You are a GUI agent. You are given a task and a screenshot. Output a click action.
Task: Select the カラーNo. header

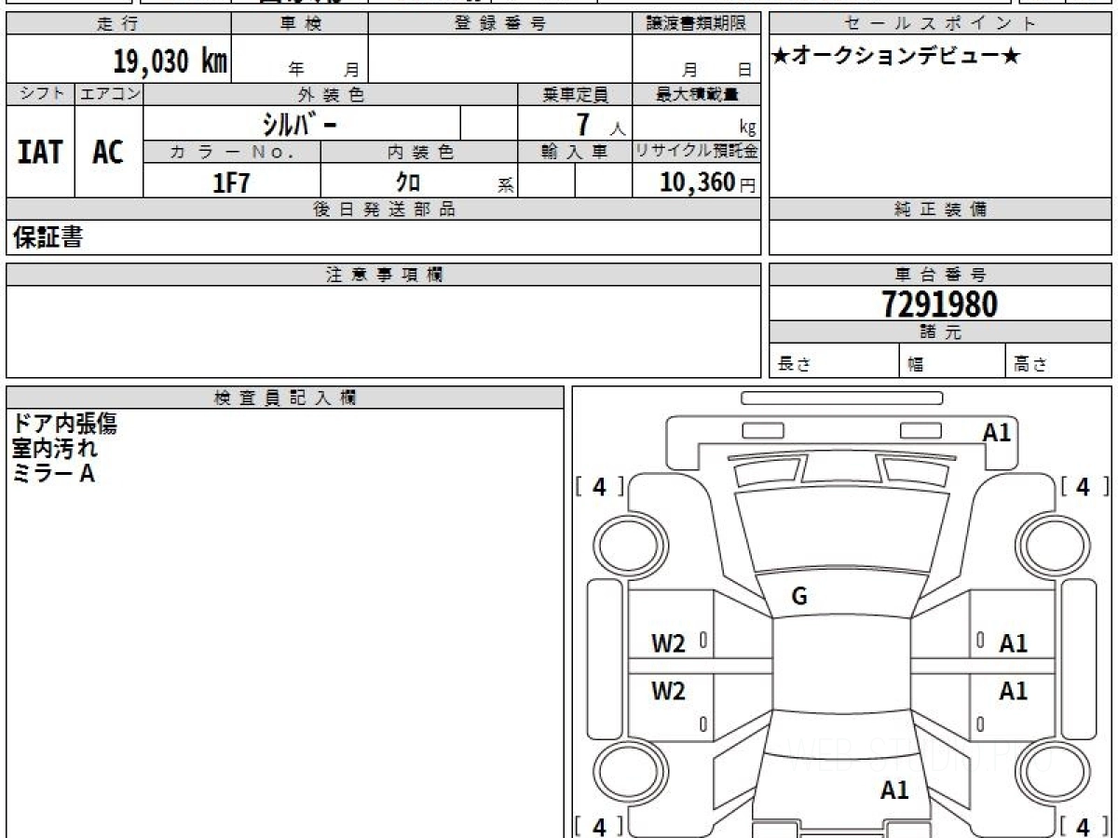pos(232,152)
